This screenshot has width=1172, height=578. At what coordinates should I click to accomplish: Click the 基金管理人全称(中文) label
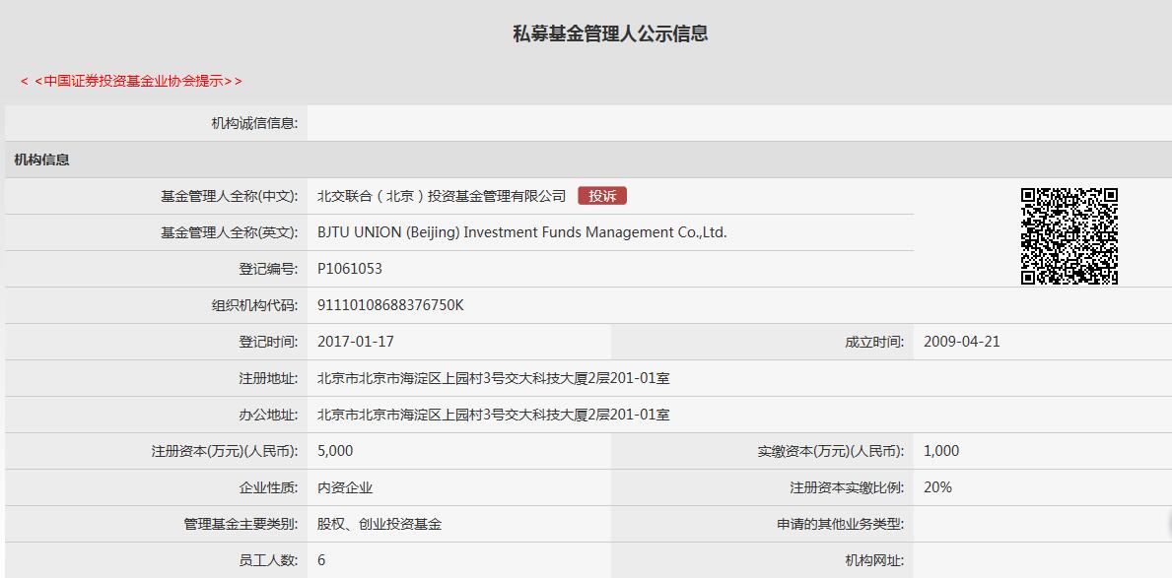230,196
